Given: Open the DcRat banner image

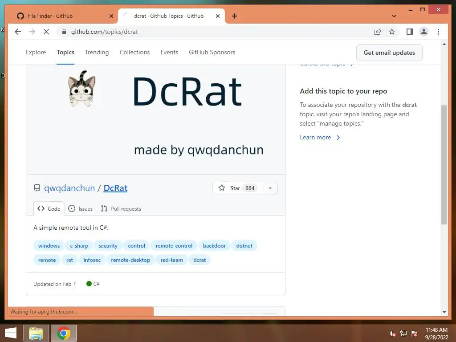Looking at the screenshot, I should click(x=155, y=119).
